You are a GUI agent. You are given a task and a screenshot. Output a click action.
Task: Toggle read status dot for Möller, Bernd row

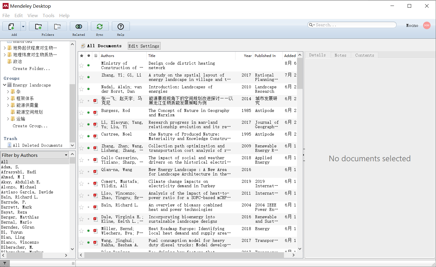point(88,231)
